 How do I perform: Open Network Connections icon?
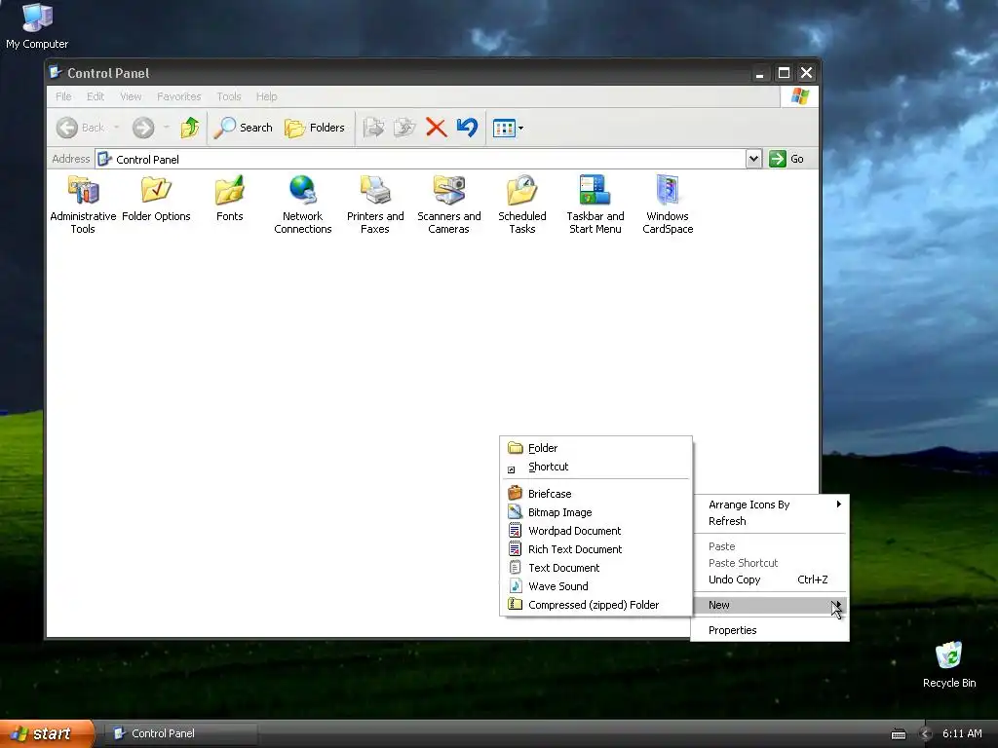point(302,205)
